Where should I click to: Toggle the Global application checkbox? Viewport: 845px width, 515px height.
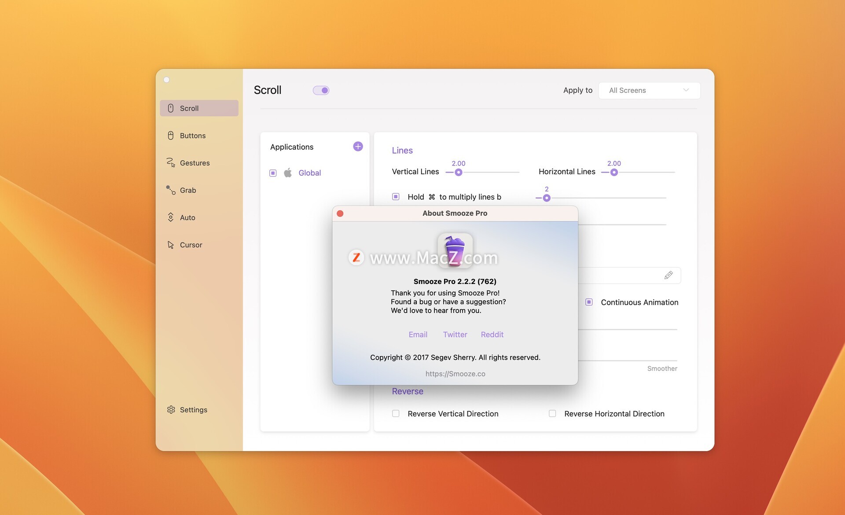[273, 173]
